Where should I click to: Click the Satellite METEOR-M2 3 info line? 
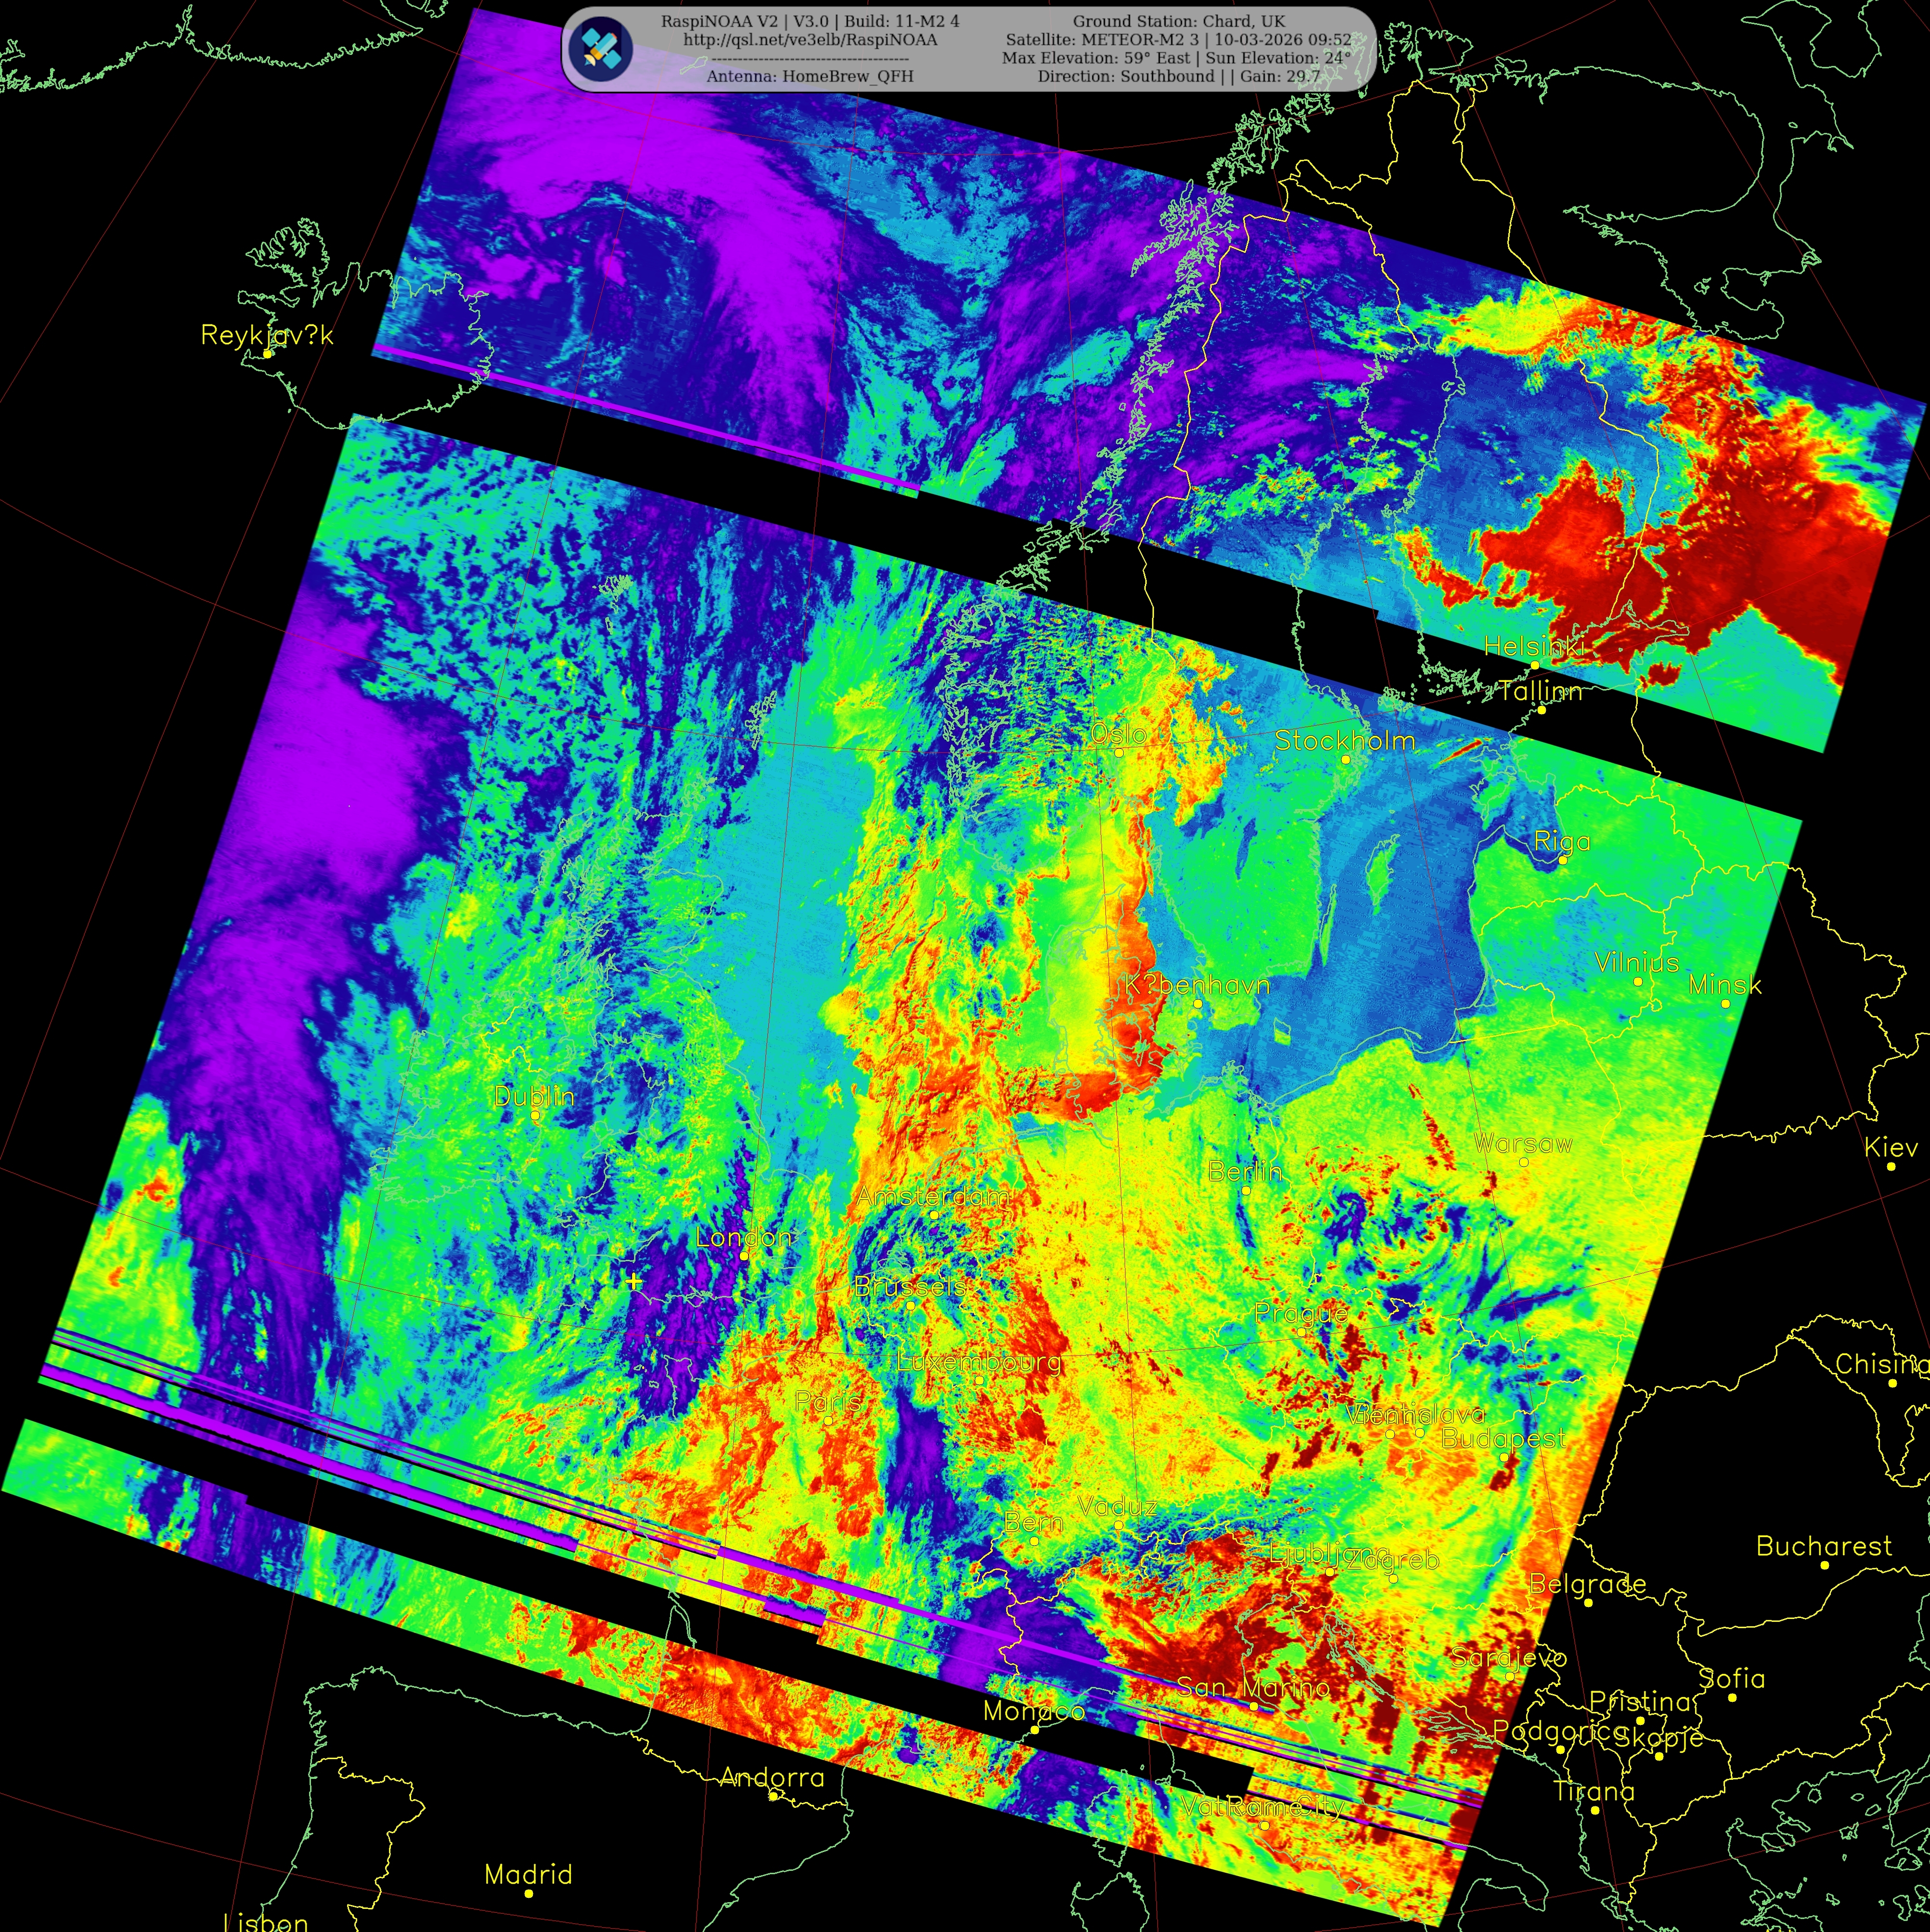[x=1179, y=40]
